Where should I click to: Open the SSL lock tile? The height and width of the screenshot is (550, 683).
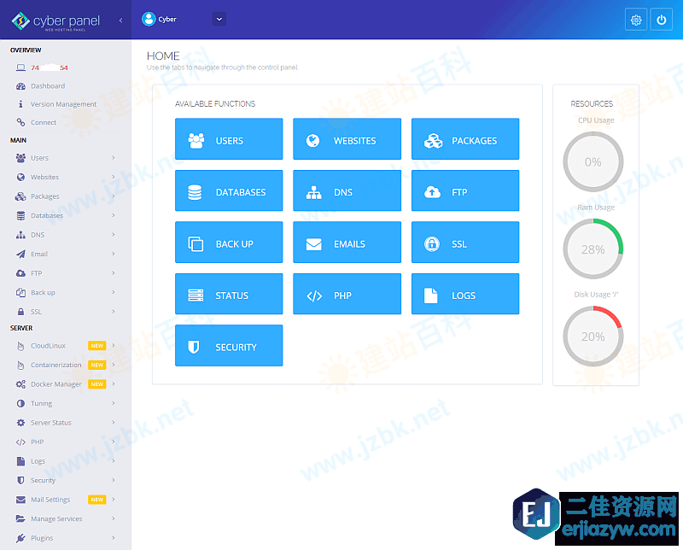tap(465, 244)
